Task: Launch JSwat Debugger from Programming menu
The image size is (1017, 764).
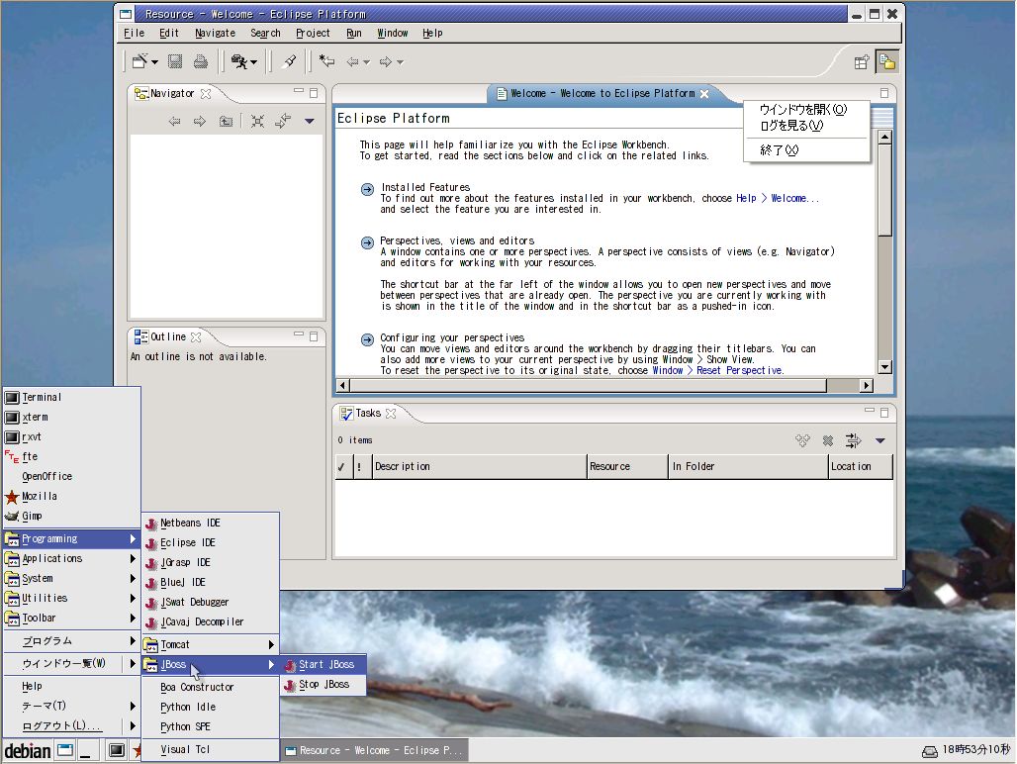Action: tap(210, 603)
